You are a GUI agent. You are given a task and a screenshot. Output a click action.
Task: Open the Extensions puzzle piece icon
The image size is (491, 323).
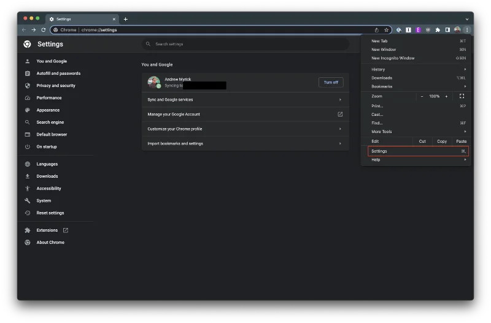coord(438,29)
